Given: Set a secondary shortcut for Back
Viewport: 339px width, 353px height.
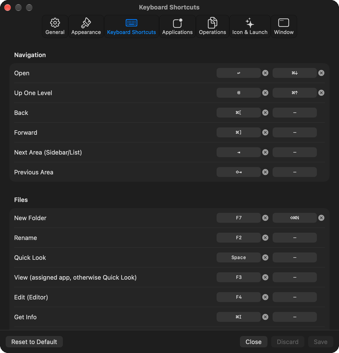Looking at the screenshot, I should click(295, 112).
